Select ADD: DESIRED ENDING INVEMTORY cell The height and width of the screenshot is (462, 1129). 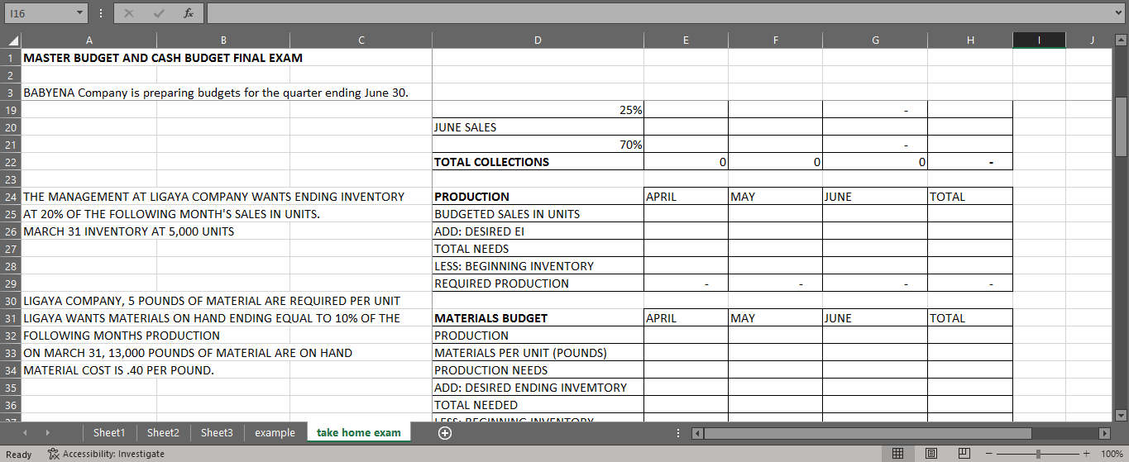538,388
